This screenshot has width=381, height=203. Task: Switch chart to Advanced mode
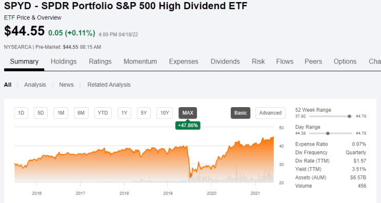tap(270, 113)
